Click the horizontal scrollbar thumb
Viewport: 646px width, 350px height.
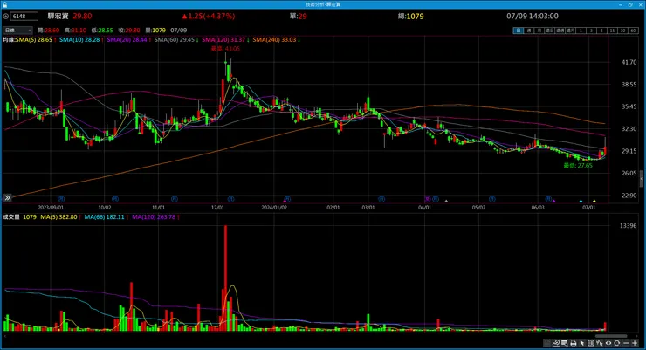(x=611, y=336)
